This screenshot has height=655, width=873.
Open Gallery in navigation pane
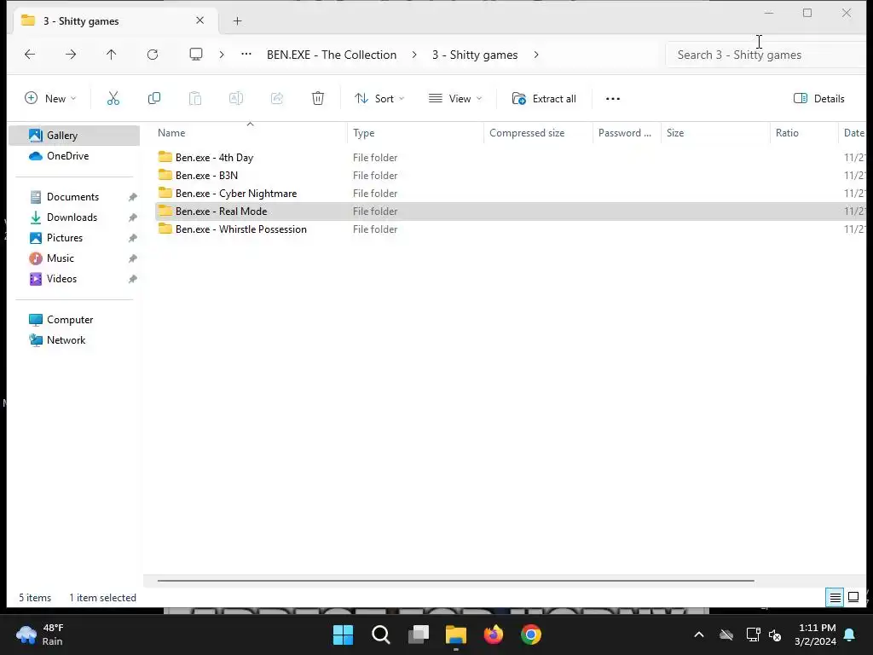[74, 136]
